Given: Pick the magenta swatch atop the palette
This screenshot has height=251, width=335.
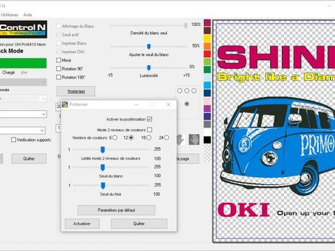Looking at the screenshot, I should pos(207,23).
